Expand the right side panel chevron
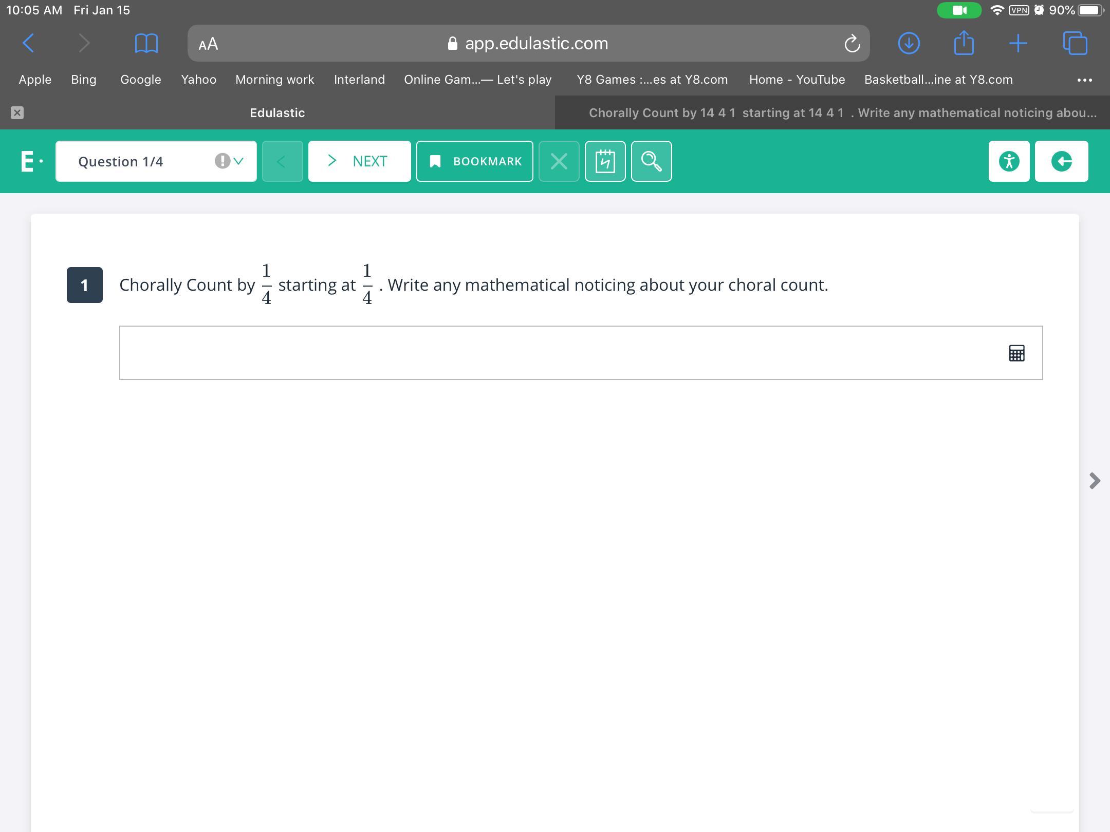 (1095, 481)
